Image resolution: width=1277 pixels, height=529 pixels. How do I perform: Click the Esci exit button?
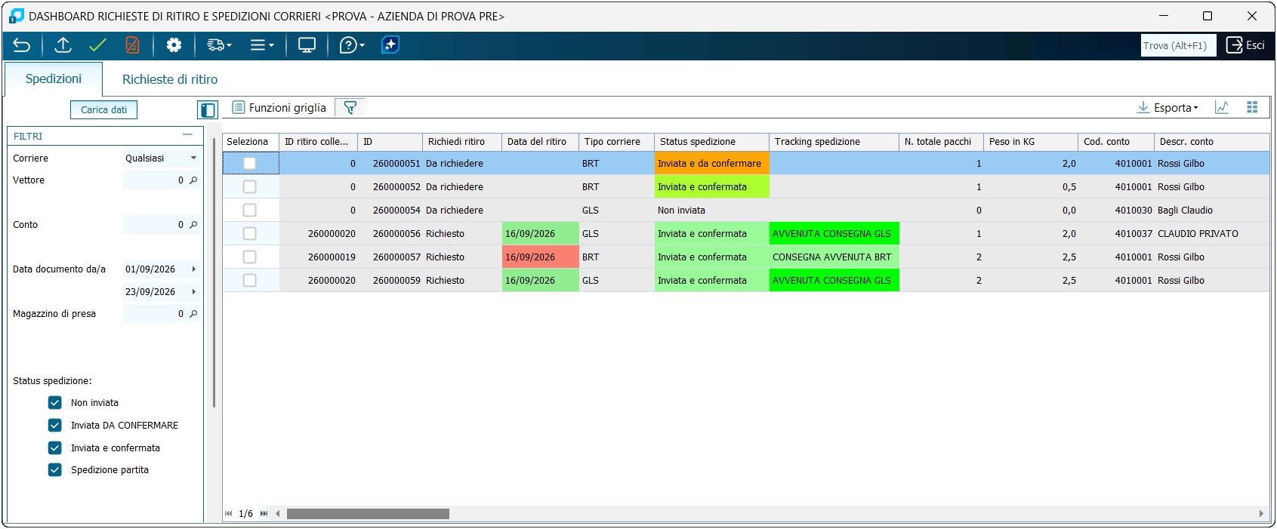click(x=1245, y=45)
